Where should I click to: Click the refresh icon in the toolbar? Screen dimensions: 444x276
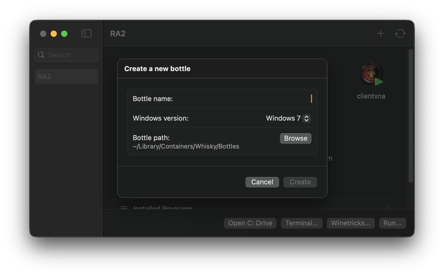[400, 33]
